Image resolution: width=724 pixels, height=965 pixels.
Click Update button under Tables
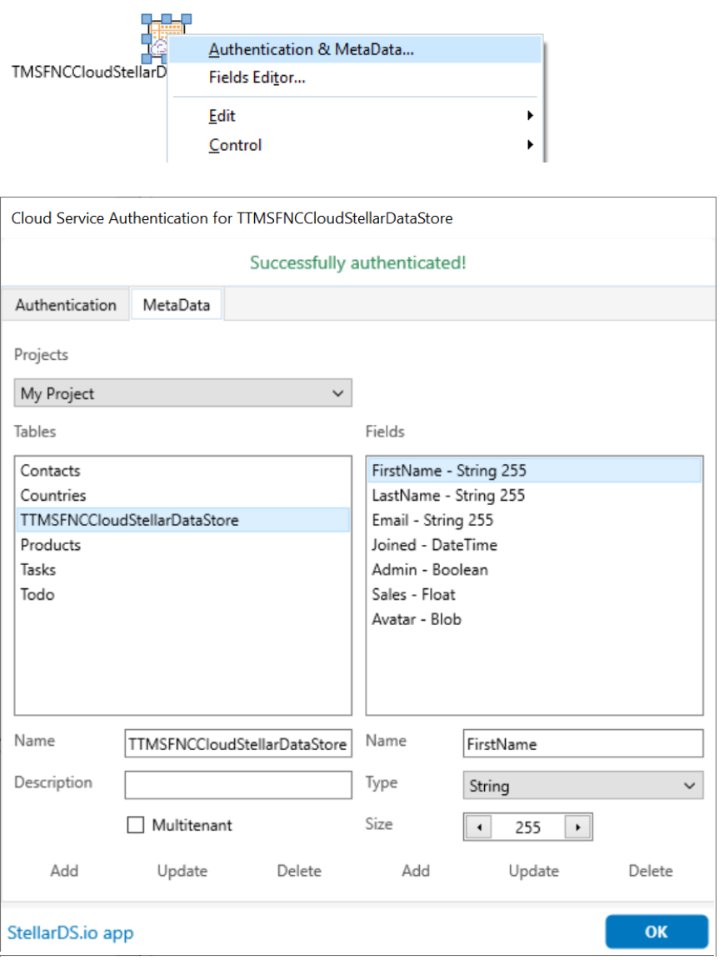[x=182, y=870]
